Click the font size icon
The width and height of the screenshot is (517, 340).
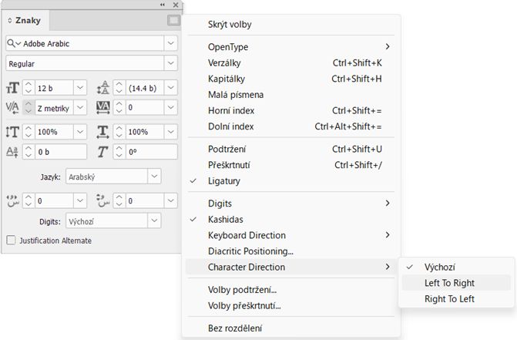(12, 88)
